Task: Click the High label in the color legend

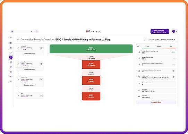Action: 148,46
